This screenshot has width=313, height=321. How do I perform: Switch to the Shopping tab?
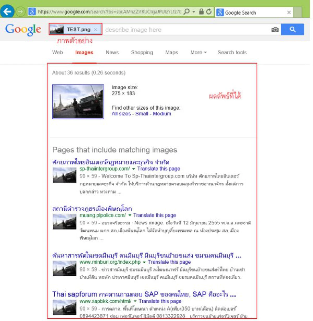point(142,52)
